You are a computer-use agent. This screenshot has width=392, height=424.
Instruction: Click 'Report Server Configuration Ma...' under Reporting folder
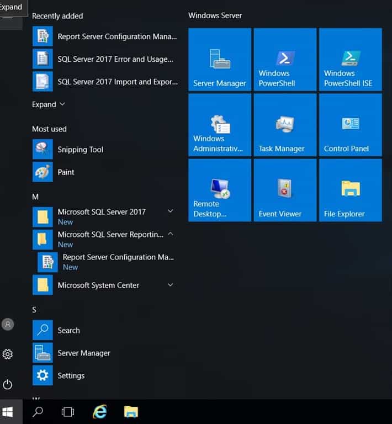[118, 257]
